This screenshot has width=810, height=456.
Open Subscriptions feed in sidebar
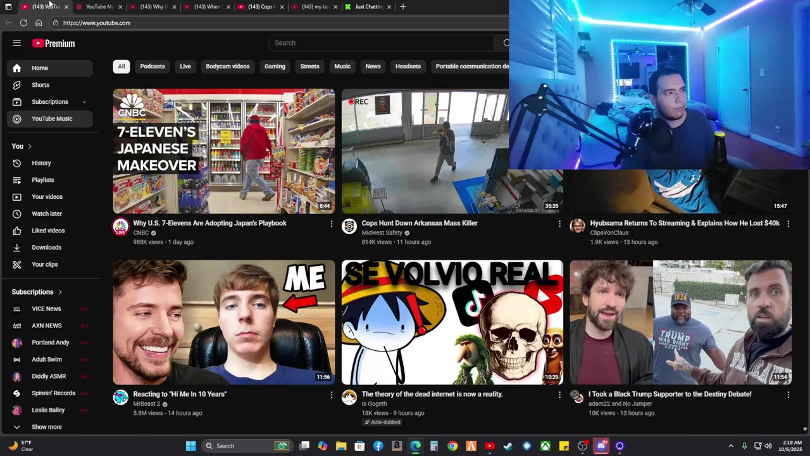point(50,102)
